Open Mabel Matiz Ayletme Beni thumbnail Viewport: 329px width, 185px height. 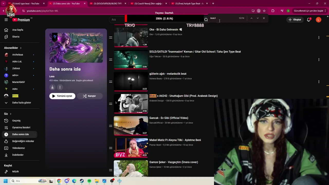click(131, 148)
